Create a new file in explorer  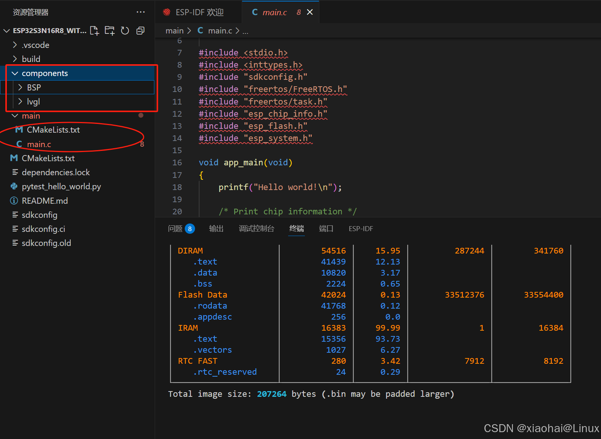pyautogui.click(x=94, y=31)
